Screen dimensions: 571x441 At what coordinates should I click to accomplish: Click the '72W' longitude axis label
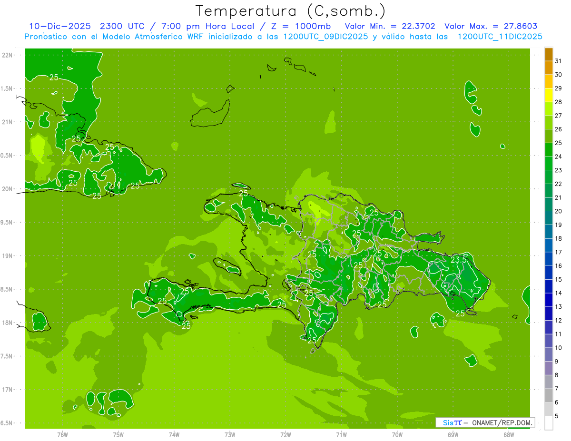click(x=285, y=435)
